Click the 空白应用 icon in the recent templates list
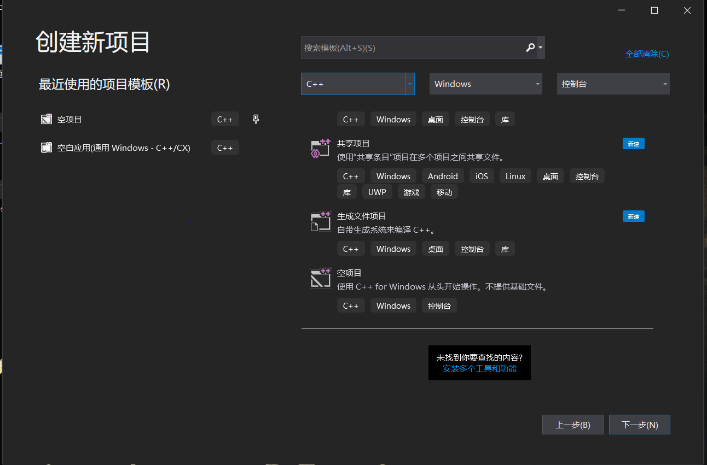The image size is (707, 465). point(47,148)
